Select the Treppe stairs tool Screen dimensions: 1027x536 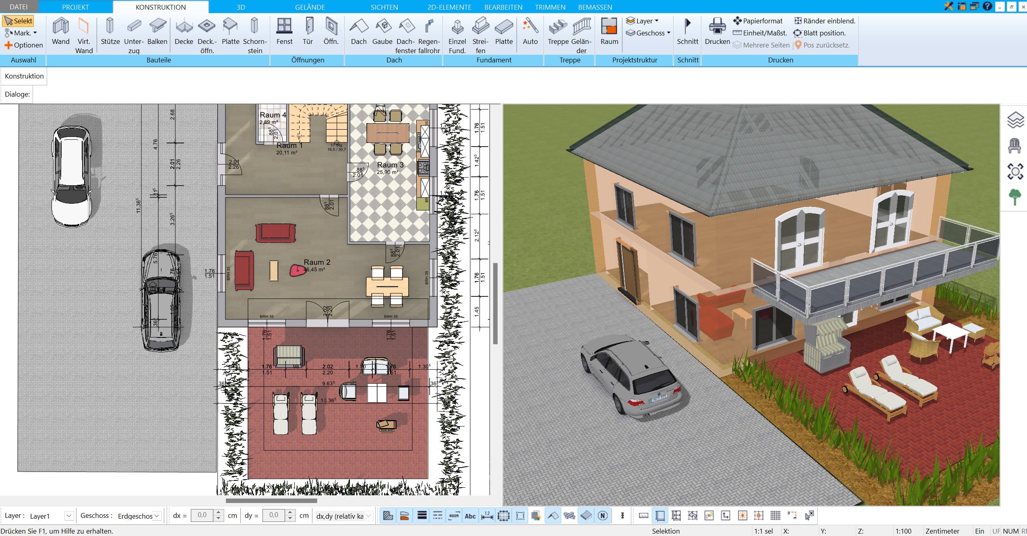click(558, 31)
